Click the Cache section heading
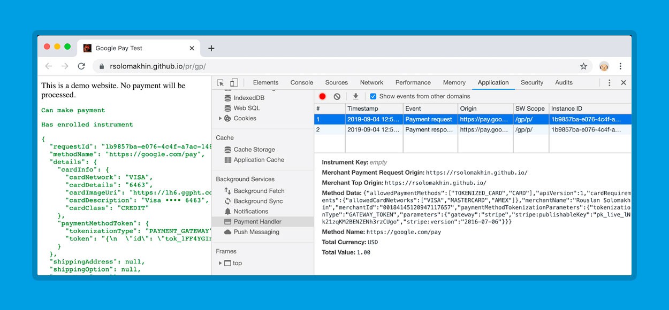 pyautogui.click(x=225, y=138)
